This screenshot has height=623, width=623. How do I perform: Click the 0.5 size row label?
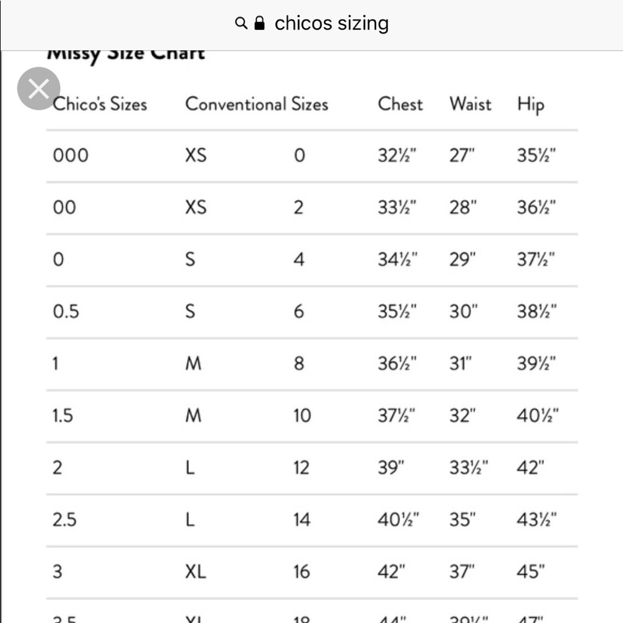pyautogui.click(x=66, y=311)
